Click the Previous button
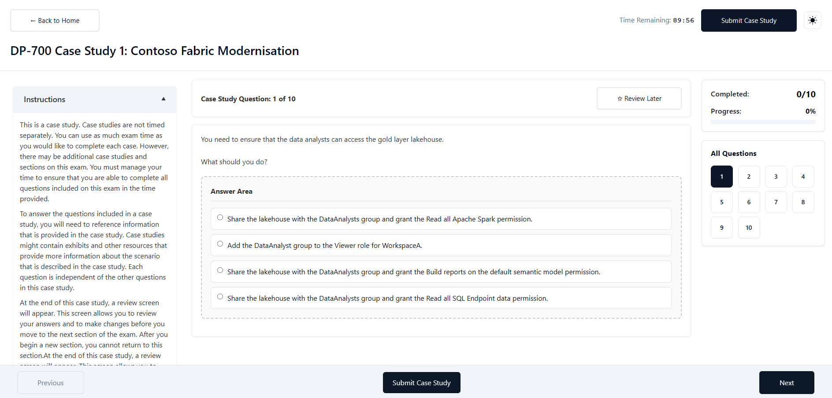 [51, 383]
